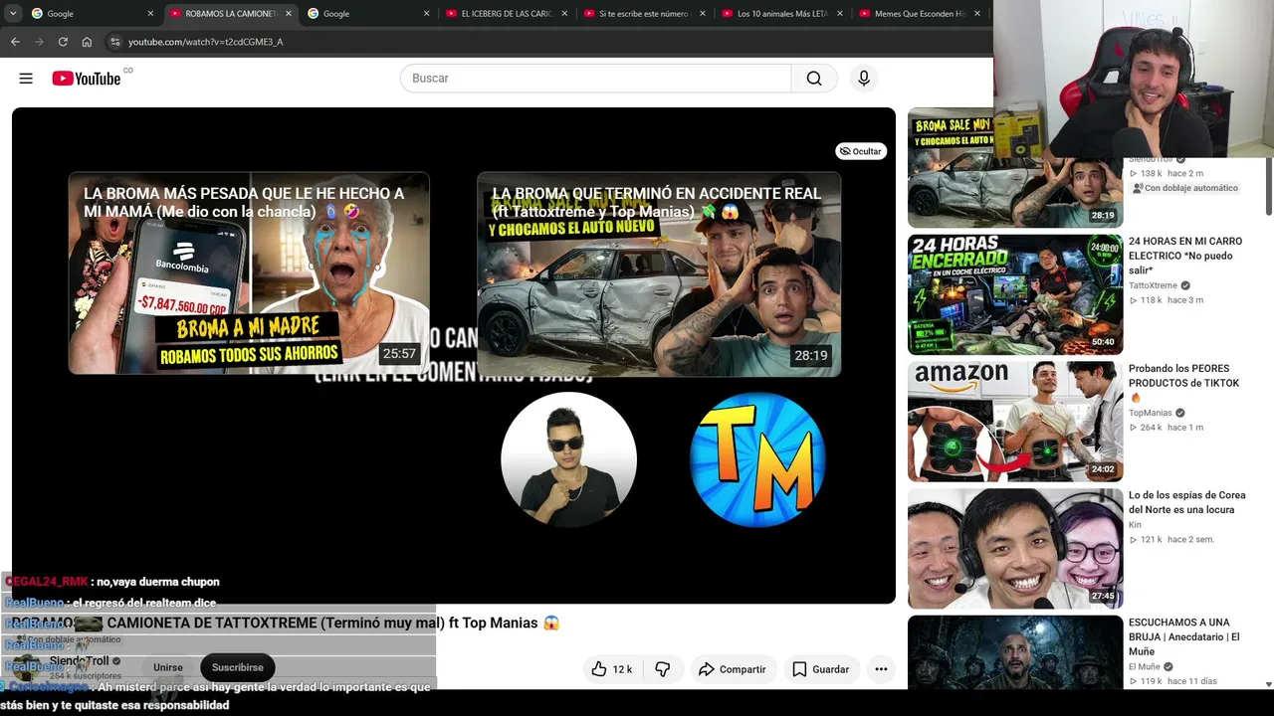1274x716 pixels.
Task: Open the TopManias TM channel circle on end screen
Action: click(x=757, y=459)
